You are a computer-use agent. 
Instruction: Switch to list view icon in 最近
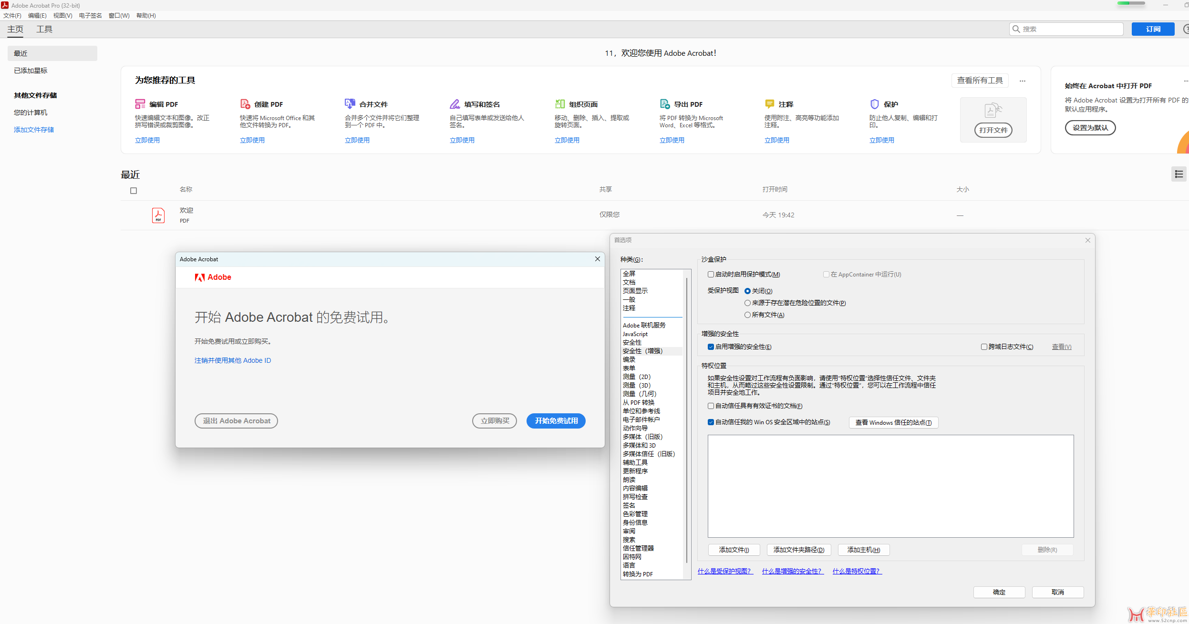[1179, 174]
